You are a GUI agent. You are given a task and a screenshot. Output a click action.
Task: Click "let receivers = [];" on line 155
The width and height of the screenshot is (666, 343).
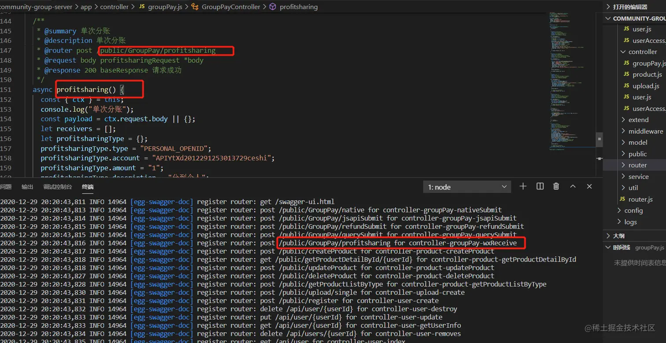point(78,129)
